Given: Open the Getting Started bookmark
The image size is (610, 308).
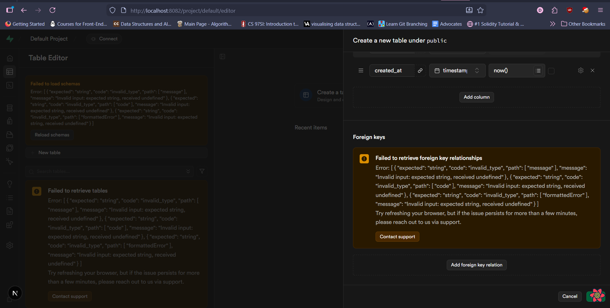Looking at the screenshot, I should click(25, 24).
